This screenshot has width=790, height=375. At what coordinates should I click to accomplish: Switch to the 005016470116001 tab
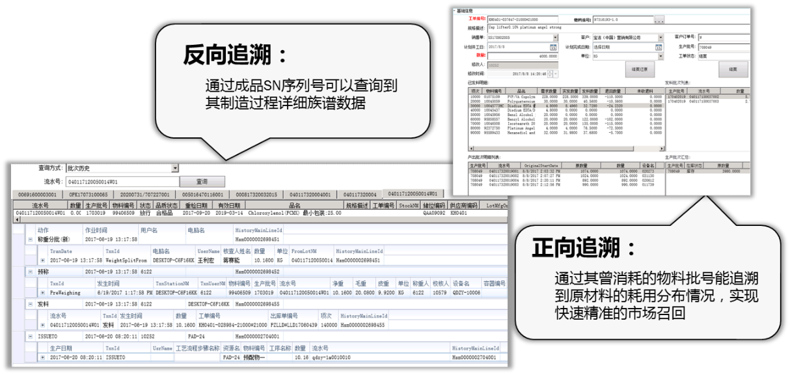(x=202, y=194)
